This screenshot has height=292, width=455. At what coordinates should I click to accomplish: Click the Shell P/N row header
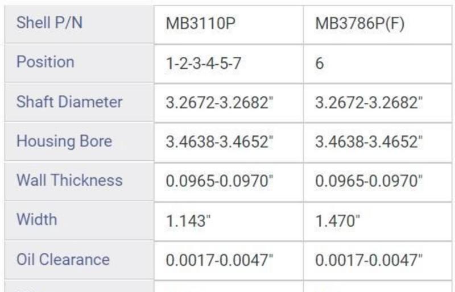(x=49, y=23)
